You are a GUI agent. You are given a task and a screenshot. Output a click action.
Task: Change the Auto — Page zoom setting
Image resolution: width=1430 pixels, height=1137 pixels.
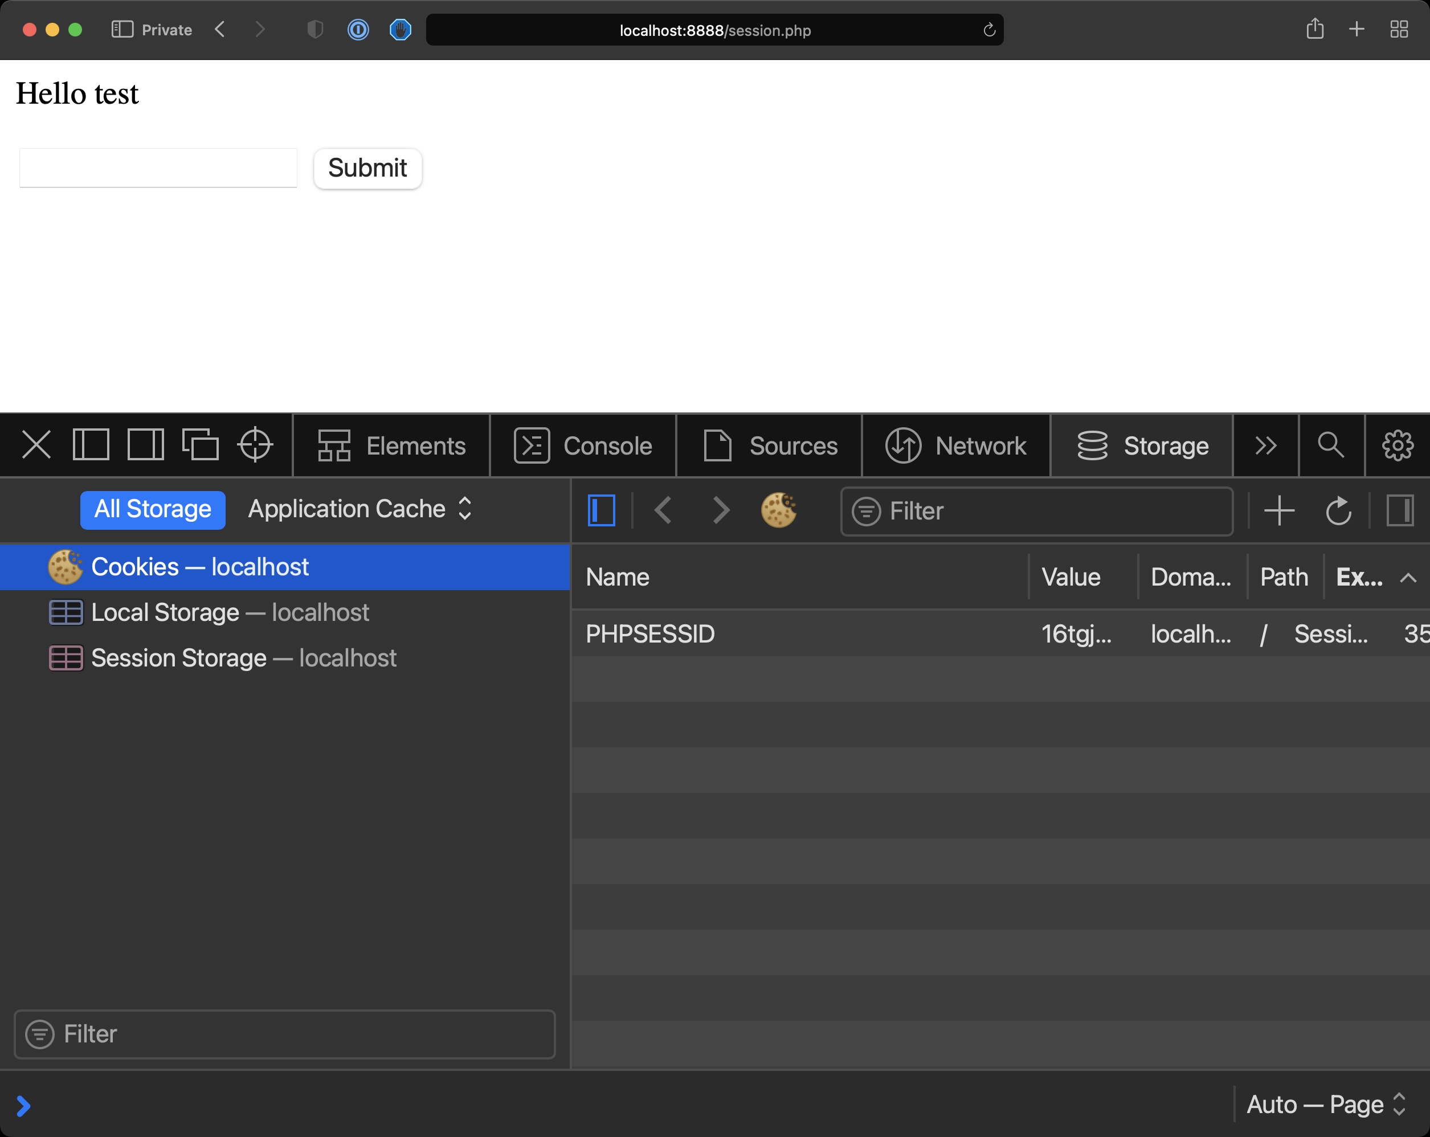click(x=1326, y=1104)
